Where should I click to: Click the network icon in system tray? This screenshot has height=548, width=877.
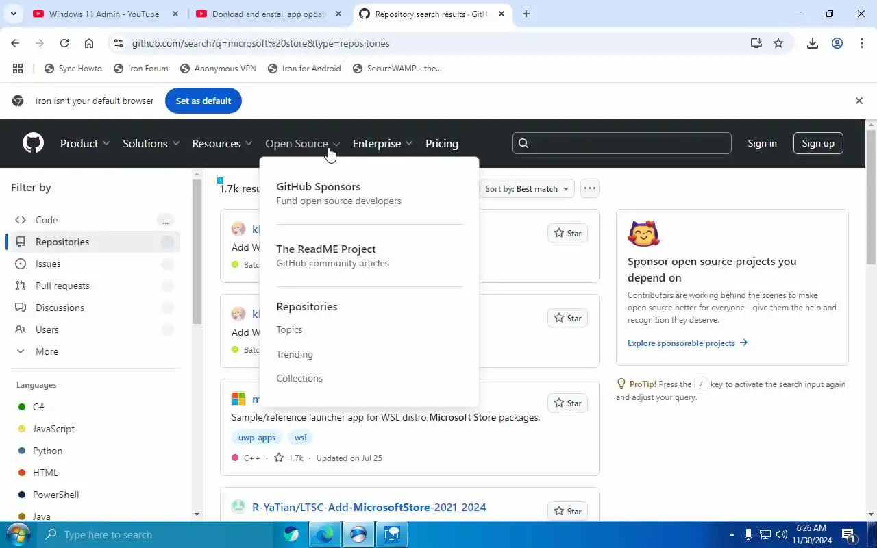tap(765, 534)
